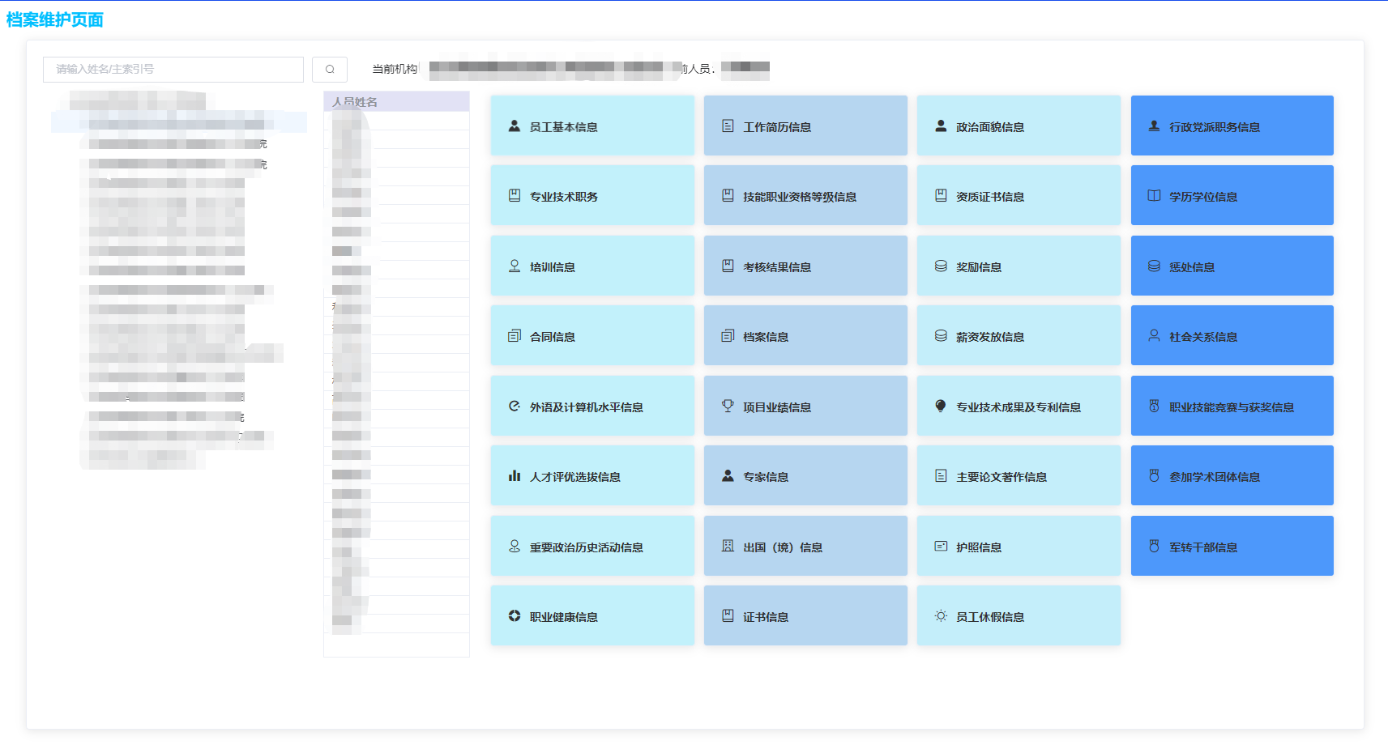Click the coins icon on 奖励信息 card
This screenshot has width=1388, height=745.
click(941, 266)
